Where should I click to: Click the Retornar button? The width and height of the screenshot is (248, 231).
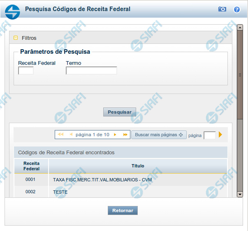(x=123, y=210)
